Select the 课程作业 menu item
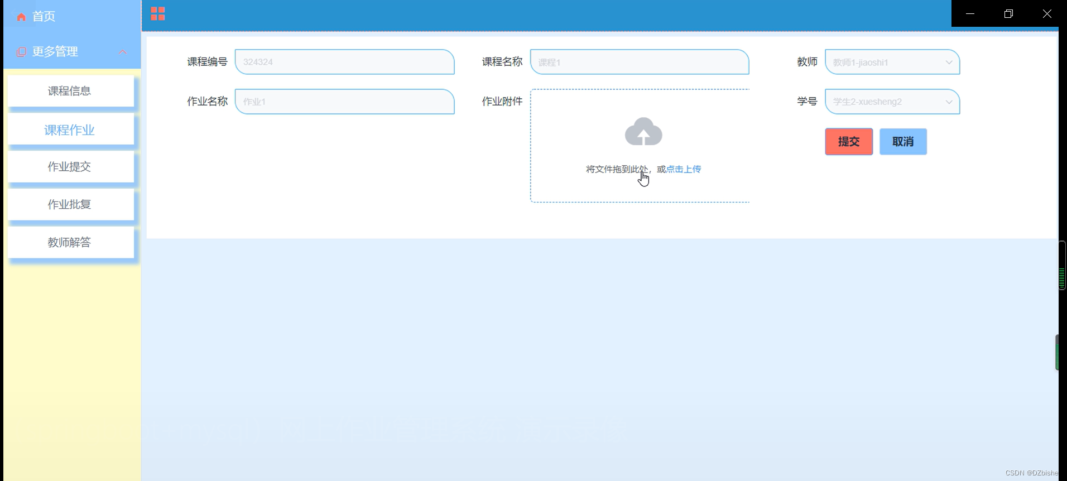This screenshot has height=481, width=1067. point(71,129)
